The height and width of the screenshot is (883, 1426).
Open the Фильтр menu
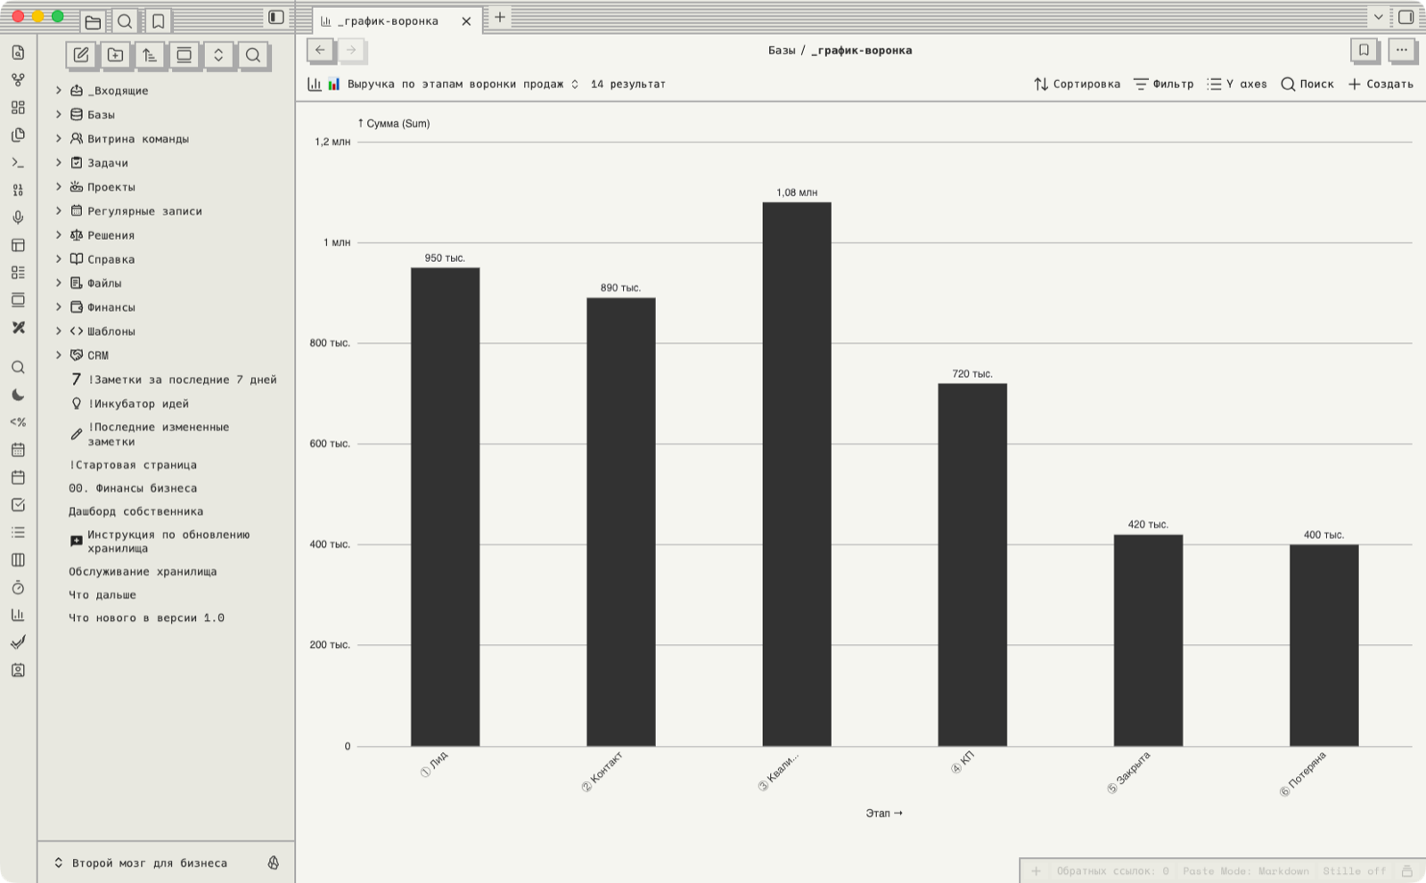[1164, 84]
